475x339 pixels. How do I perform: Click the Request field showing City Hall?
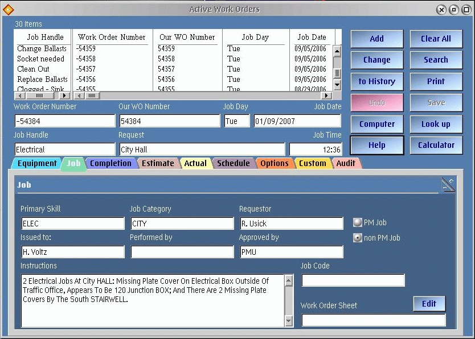click(x=202, y=150)
